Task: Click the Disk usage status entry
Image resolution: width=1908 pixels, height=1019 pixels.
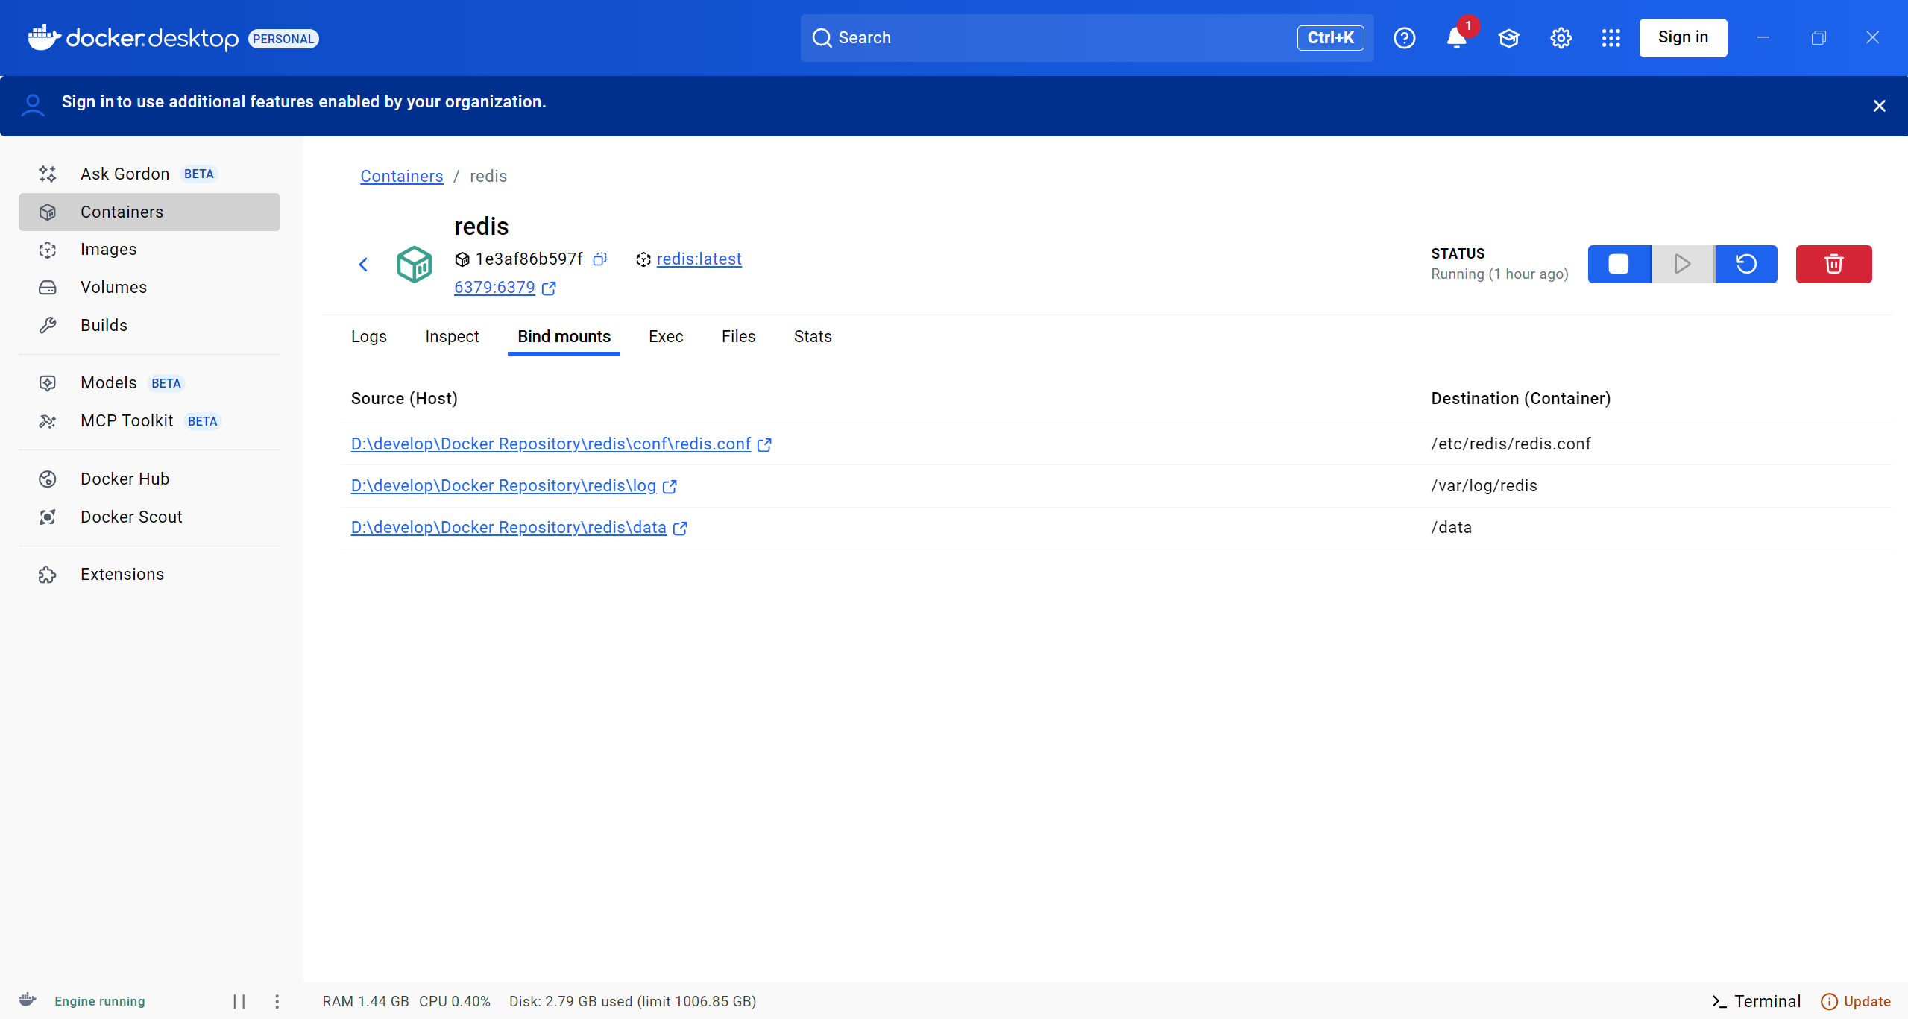Action: pyautogui.click(x=632, y=1001)
